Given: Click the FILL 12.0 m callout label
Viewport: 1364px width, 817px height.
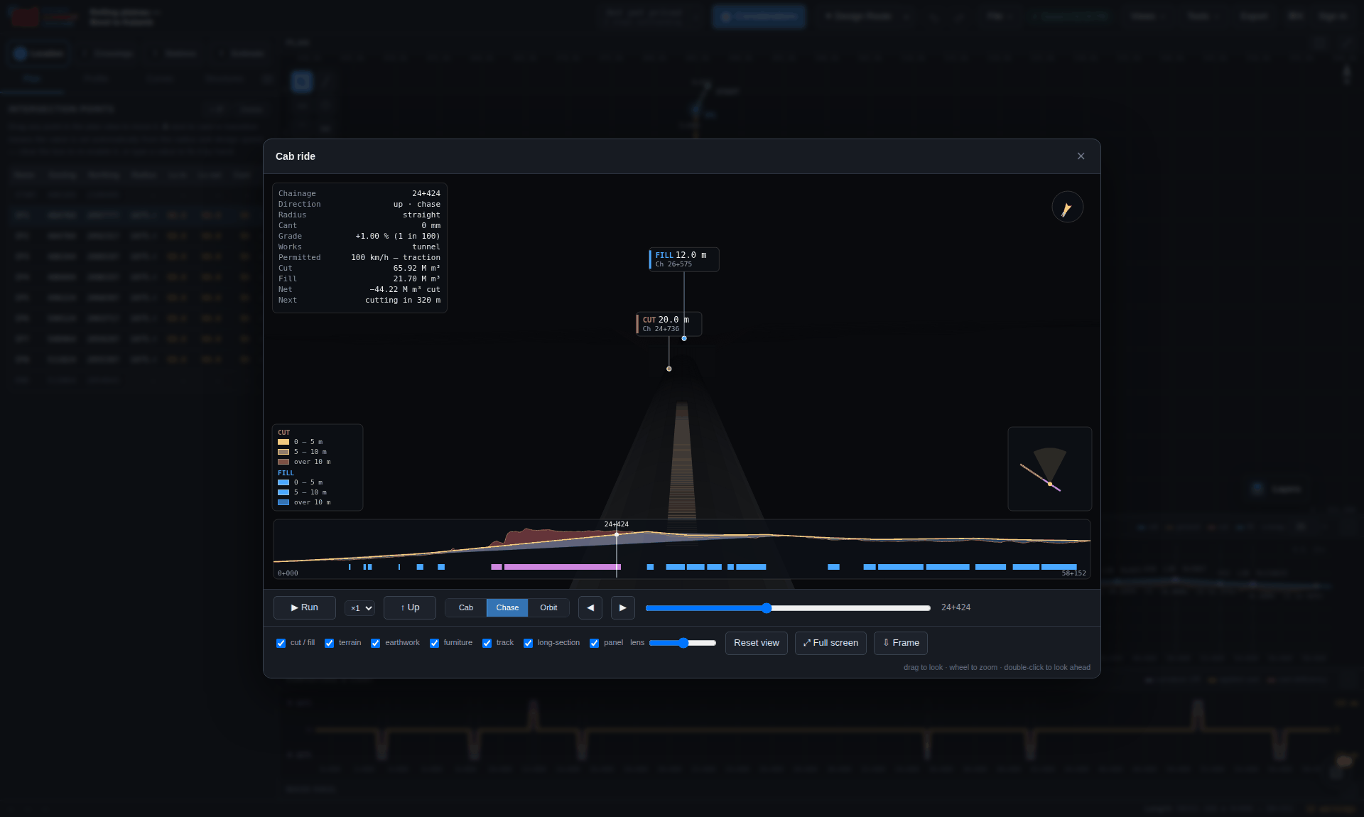Looking at the screenshot, I should pos(683,259).
